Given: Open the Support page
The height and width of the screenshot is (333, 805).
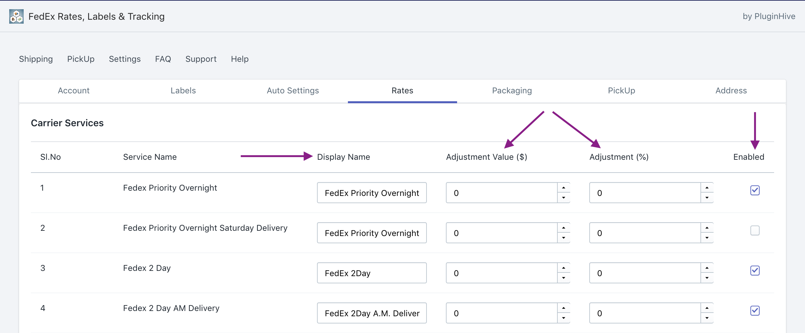Looking at the screenshot, I should click(201, 59).
